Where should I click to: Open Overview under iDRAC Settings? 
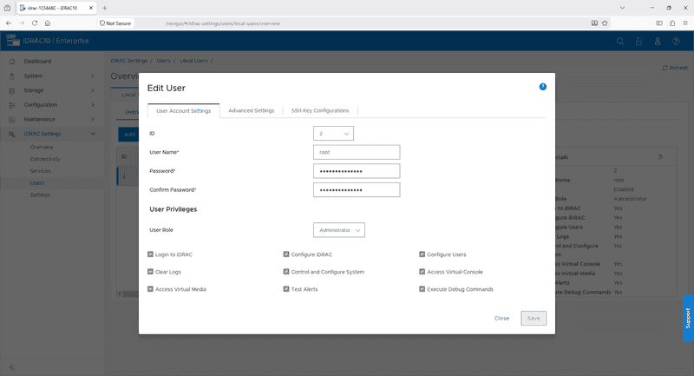tap(42, 147)
